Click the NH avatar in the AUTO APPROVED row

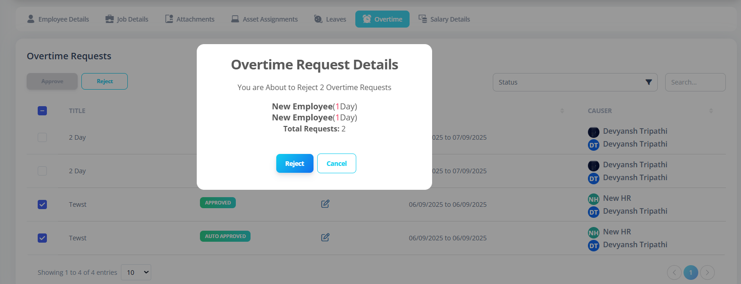[x=593, y=233]
